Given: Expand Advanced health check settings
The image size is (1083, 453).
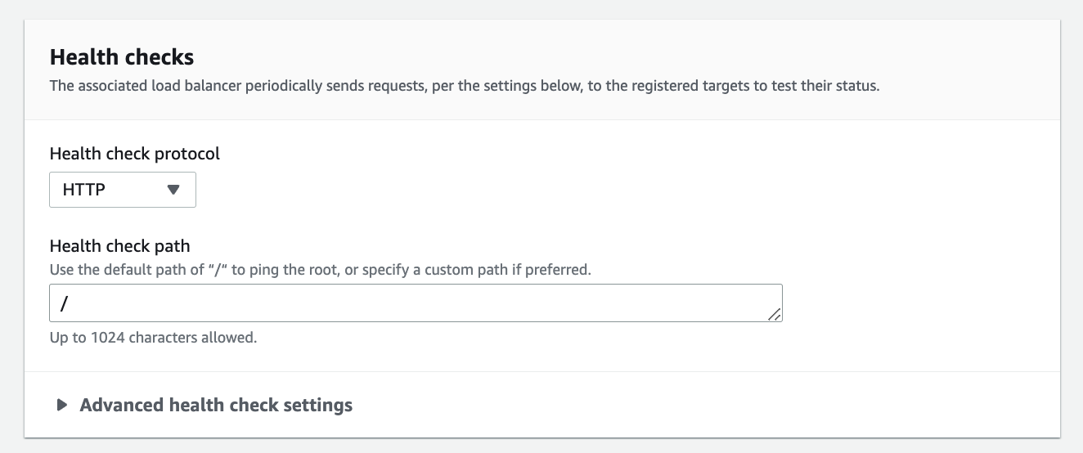Looking at the screenshot, I should [x=216, y=405].
